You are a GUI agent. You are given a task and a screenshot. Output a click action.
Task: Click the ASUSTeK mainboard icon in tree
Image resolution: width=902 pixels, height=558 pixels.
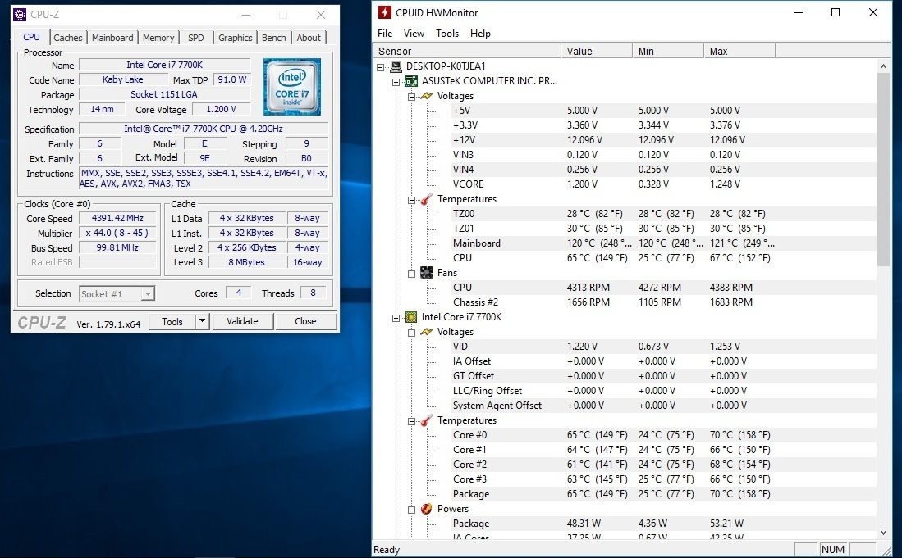pos(411,81)
